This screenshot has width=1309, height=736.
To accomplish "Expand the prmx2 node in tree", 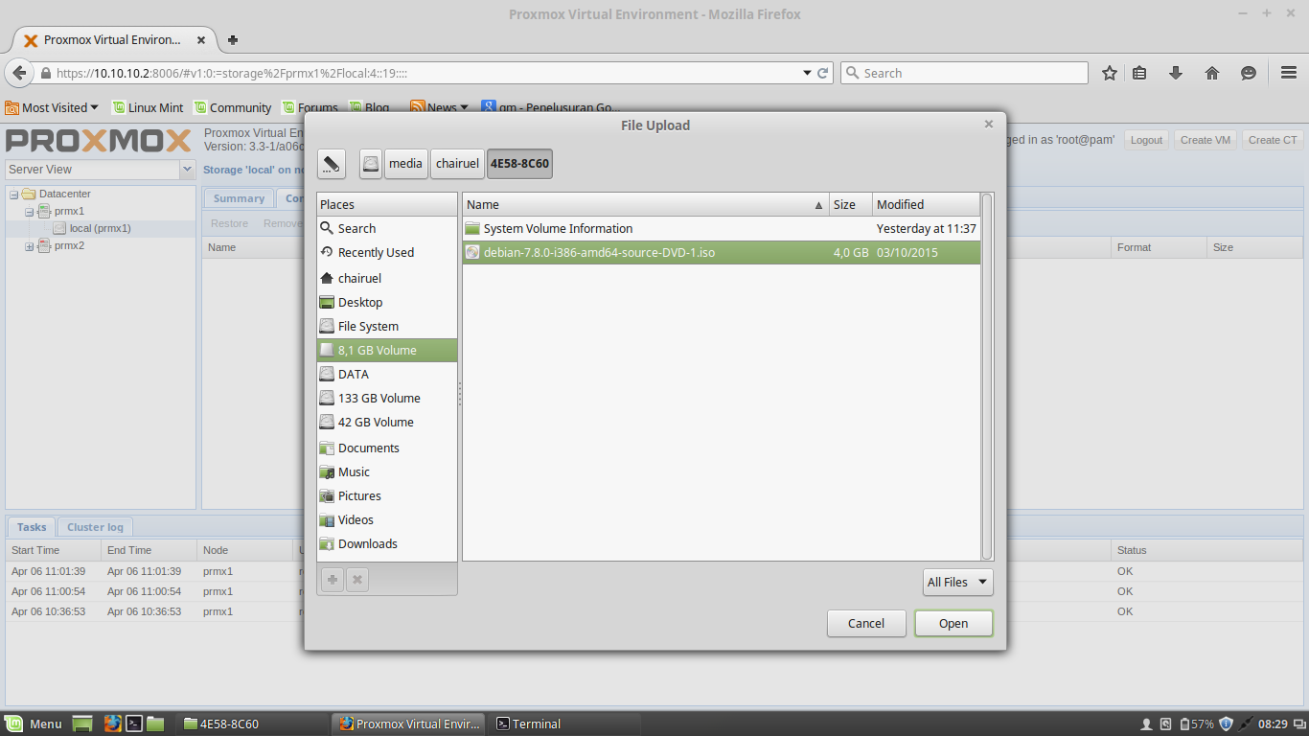I will [x=30, y=245].
